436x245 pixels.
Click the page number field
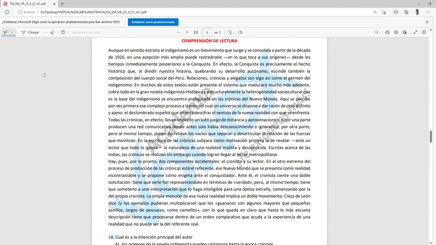207,32
